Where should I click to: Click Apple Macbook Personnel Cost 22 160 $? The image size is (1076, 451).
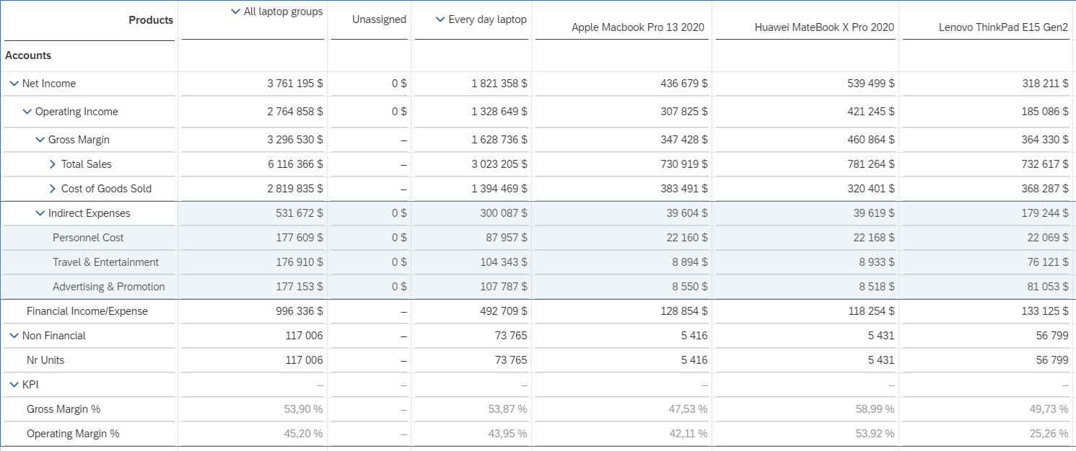pos(687,238)
